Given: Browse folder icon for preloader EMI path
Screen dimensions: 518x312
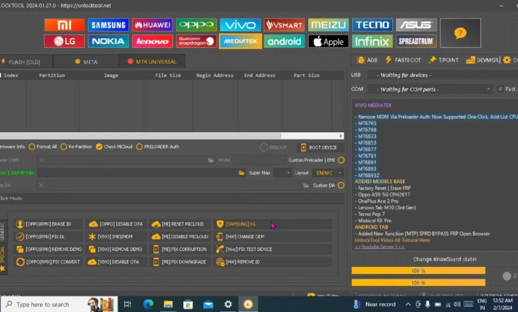Looking at the screenshot, I should click(x=211, y=160).
